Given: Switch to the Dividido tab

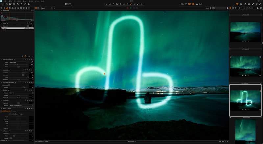Looking at the screenshot, I should click(x=14, y=111).
